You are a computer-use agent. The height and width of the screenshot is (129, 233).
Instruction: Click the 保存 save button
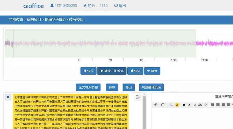click(112, 87)
